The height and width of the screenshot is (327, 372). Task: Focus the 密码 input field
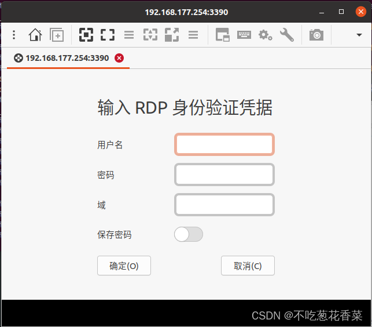(224, 175)
